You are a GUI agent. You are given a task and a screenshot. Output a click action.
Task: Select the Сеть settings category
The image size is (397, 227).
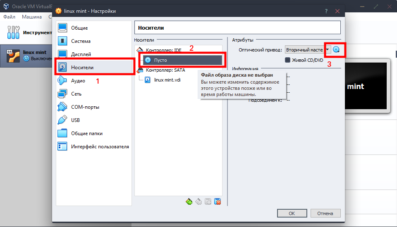[x=76, y=94]
